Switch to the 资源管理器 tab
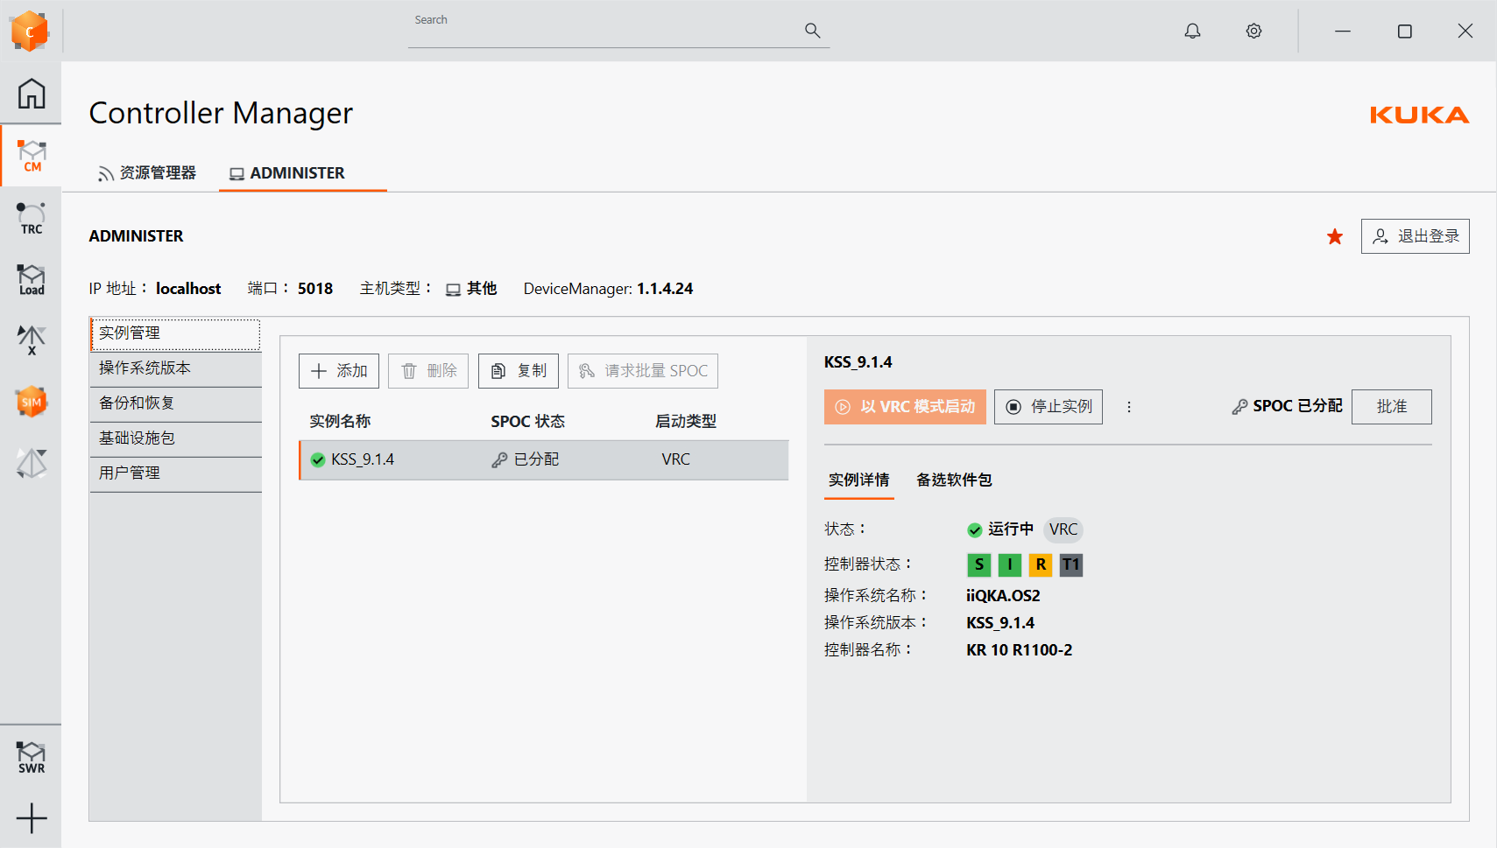Screen dimensions: 1497x848 147,173
